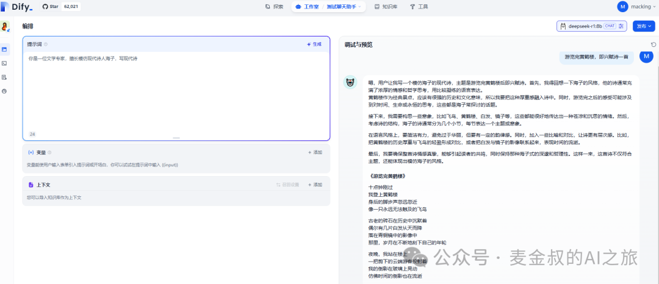The width and height of the screenshot is (659, 284).
Task: Click the restart conversation refresh icon
Action: coord(654,44)
